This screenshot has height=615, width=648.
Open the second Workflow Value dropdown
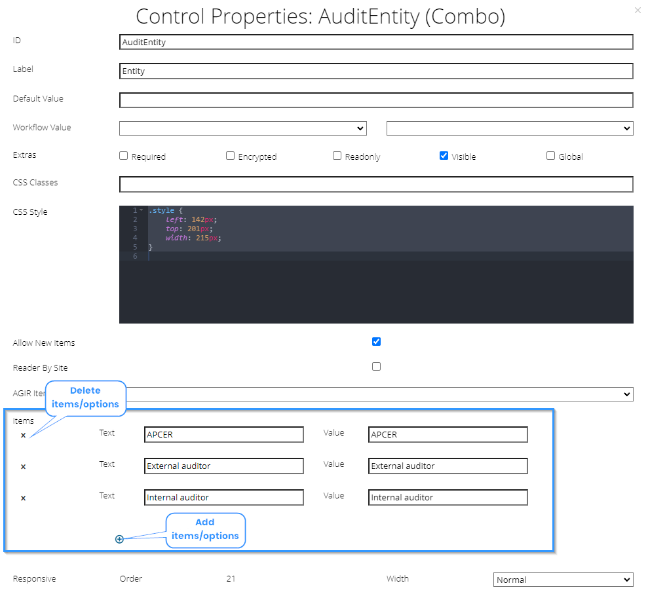click(510, 128)
